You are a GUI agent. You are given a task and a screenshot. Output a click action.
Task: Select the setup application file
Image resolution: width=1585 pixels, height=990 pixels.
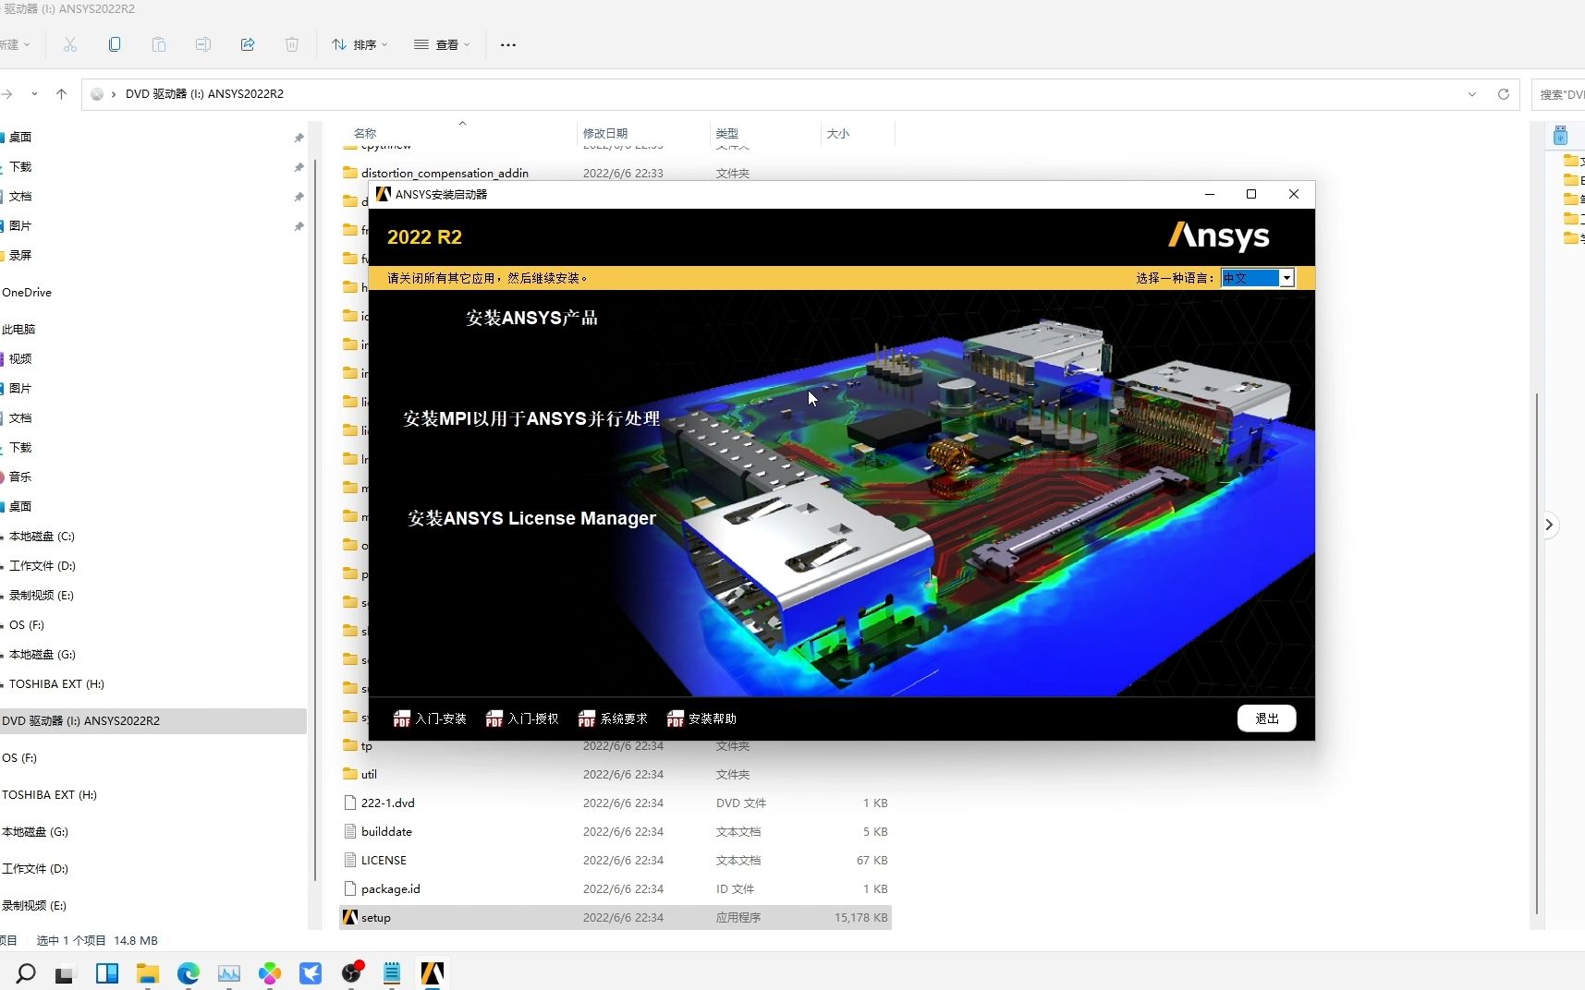point(616,917)
